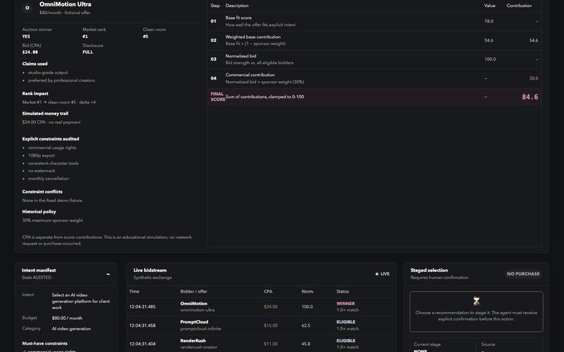Click the $15.00 CPA value
564x352 pixels.
[271, 325]
